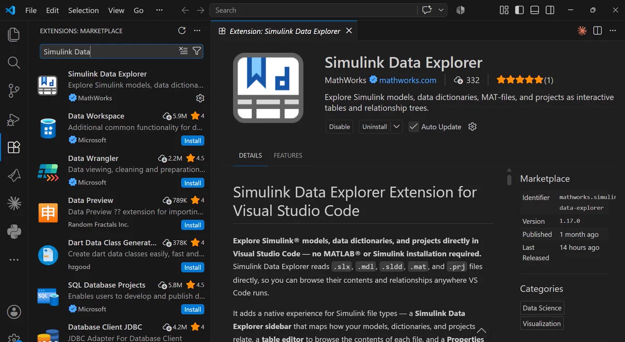
Task: Open the Uninstall dropdown arrow
Action: tap(396, 127)
